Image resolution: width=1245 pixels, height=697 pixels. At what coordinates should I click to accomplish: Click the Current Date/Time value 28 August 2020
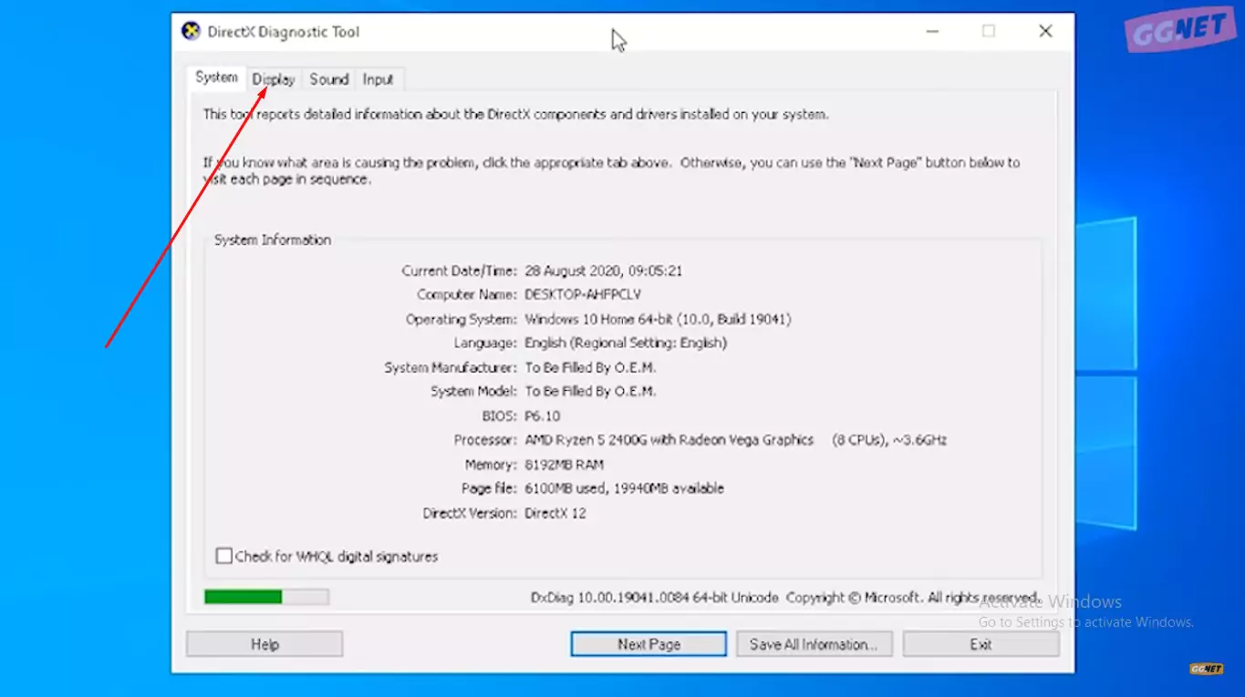tap(604, 271)
